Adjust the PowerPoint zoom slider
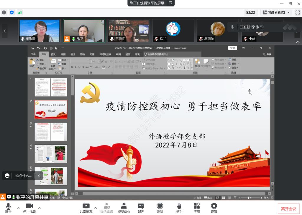Viewport: 302px width, 215px height. pyautogui.click(x=248, y=198)
